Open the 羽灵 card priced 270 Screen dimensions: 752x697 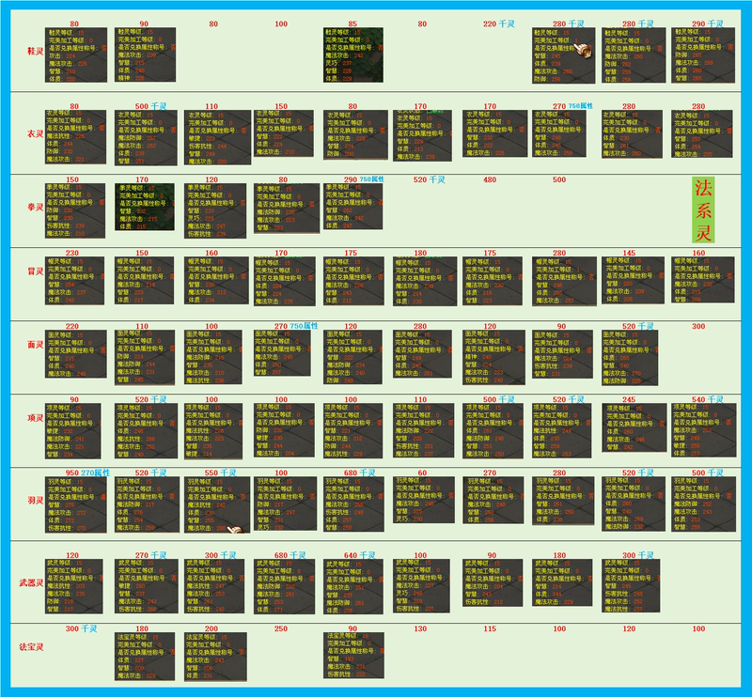(494, 500)
